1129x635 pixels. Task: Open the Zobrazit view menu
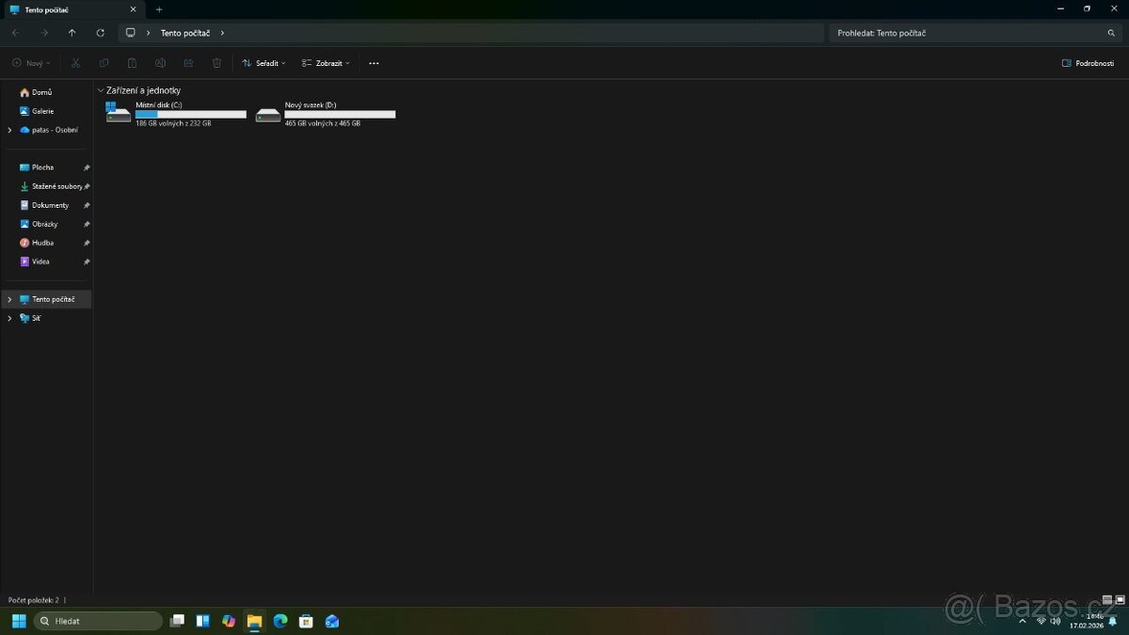click(x=325, y=63)
